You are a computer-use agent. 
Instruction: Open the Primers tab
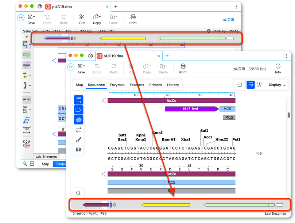(155, 85)
